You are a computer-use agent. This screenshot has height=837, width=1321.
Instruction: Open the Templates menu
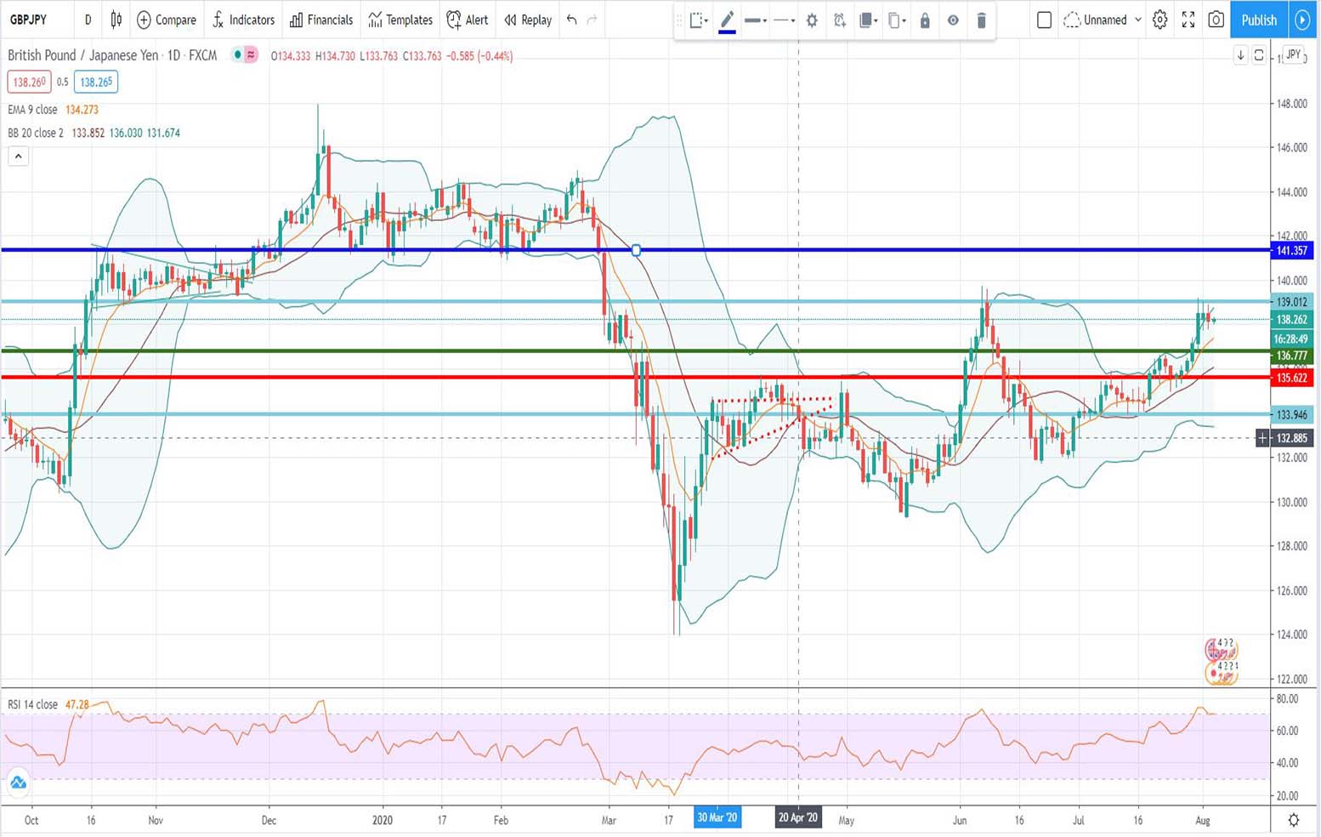click(x=400, y=20)
